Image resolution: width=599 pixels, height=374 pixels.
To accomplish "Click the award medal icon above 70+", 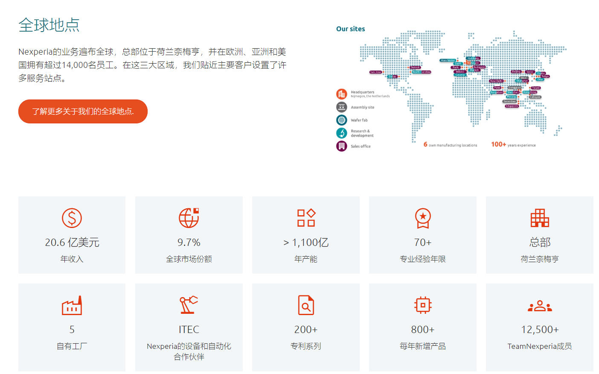I will pos(422,218).
